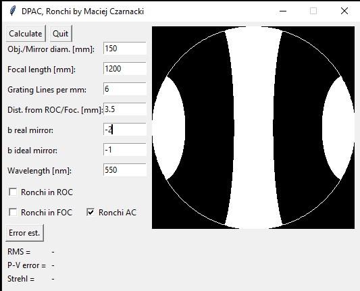
Task: Select the Grating Lines per mm field
Action: 125,89
